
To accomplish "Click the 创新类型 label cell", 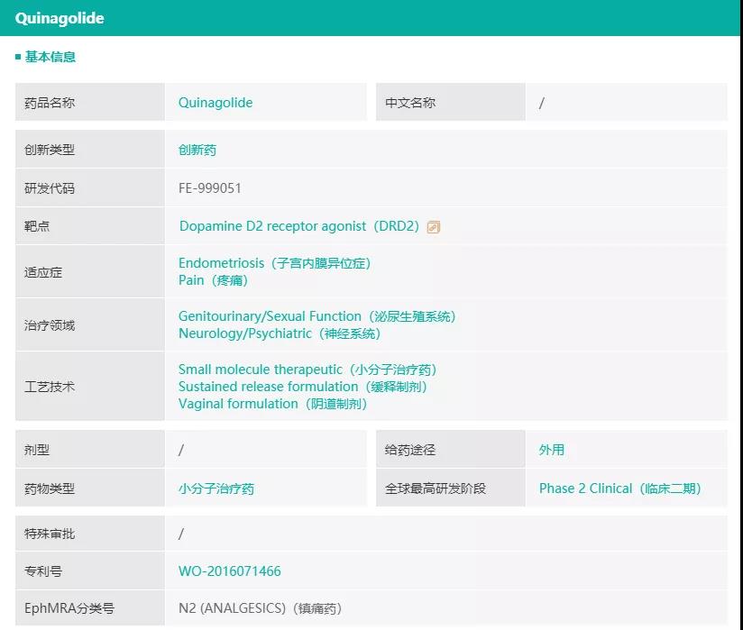I will coord(90,150).
